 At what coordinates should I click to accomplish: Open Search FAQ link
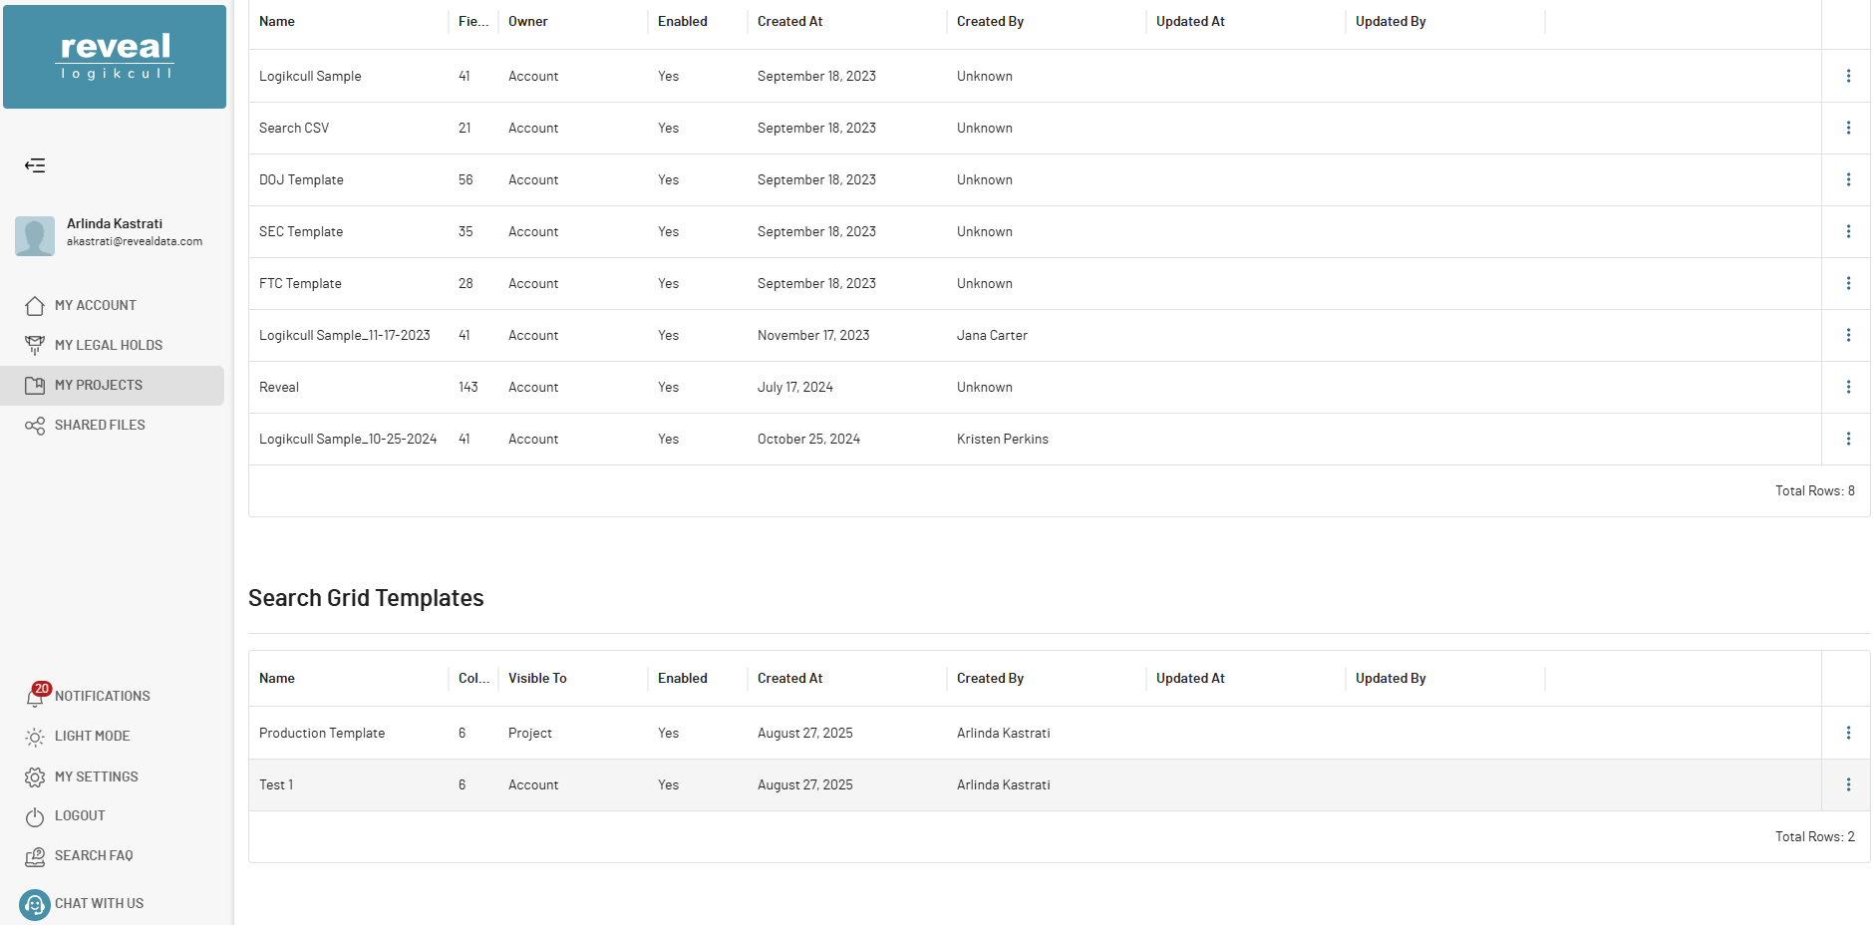coord(94,855)
